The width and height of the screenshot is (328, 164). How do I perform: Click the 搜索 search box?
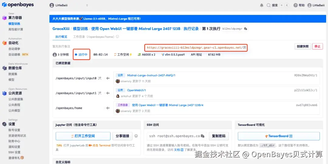(x=278, y=5)
